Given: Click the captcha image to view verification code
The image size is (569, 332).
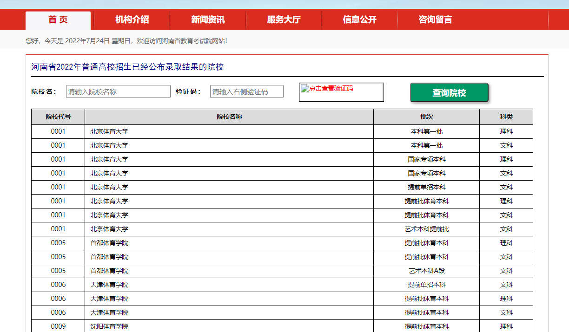Looking at the screenshot, I should point(341,92).
